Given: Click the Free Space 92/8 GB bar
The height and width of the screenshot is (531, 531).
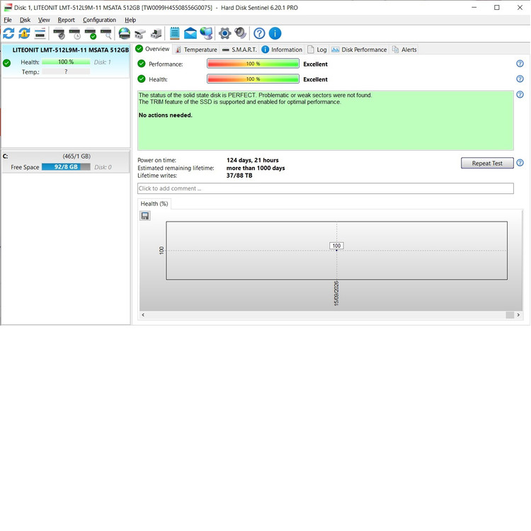Looking at the screenshot, I should pyautogui.click(x=66, y=167).
